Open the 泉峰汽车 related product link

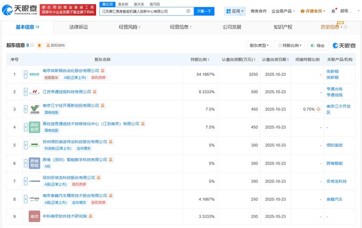click(x=334, y=199)
